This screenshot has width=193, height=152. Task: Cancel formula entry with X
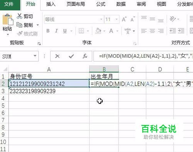point(58,56)
